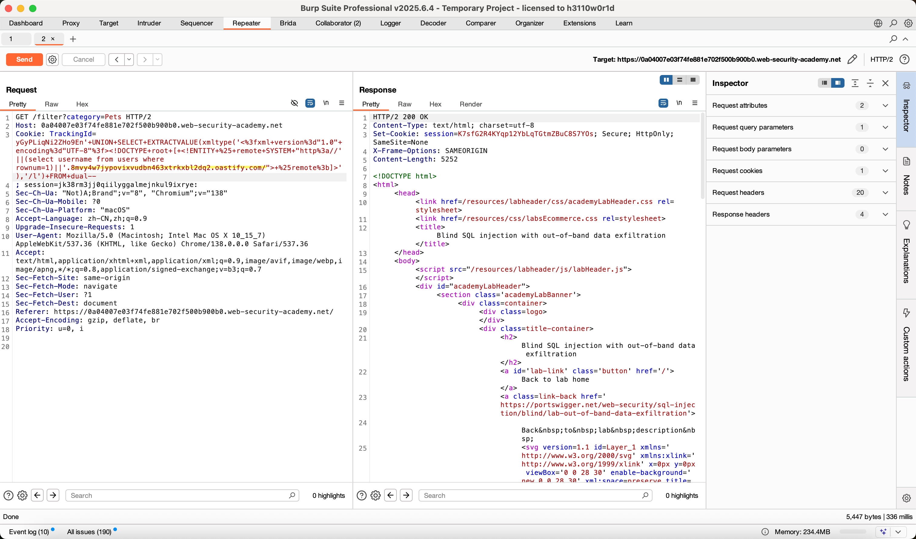Image resolution: width=916 pixels, height=539 pixels.
Task: Add a new Repeater tab
Action: pos(73,39)
